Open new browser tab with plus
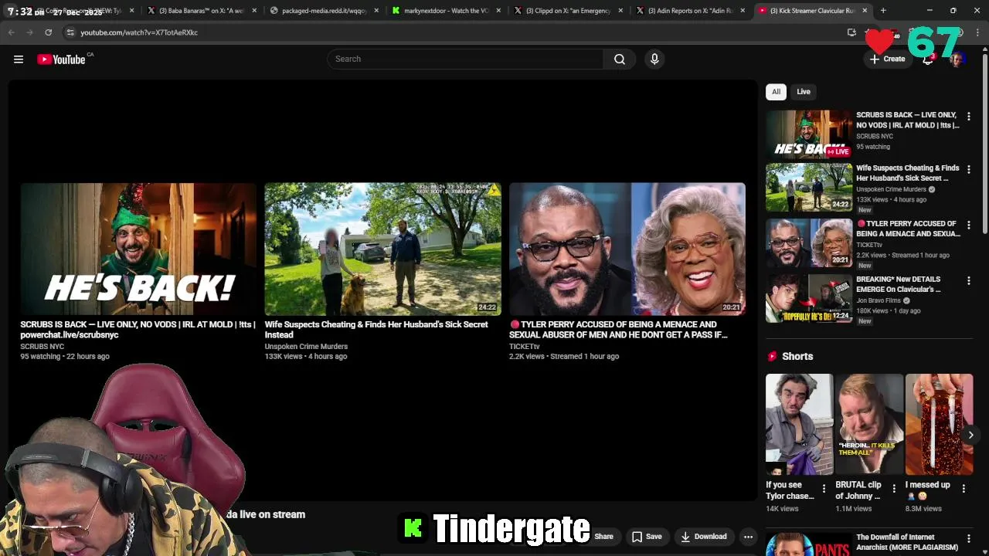 click(x=883, y=11)
